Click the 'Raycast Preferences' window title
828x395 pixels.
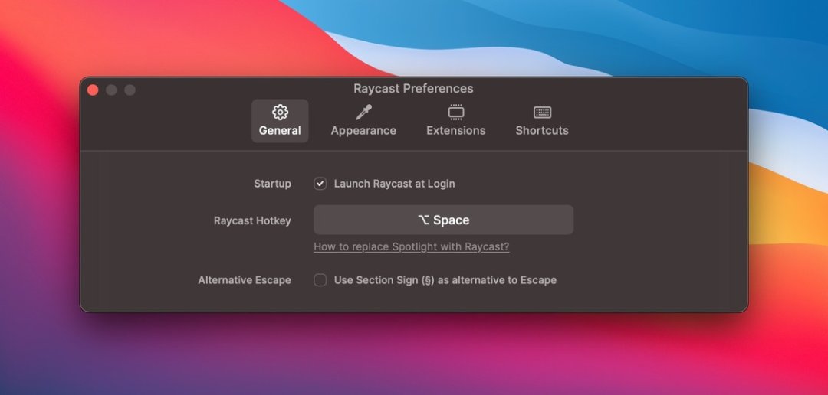coord(413,89)
